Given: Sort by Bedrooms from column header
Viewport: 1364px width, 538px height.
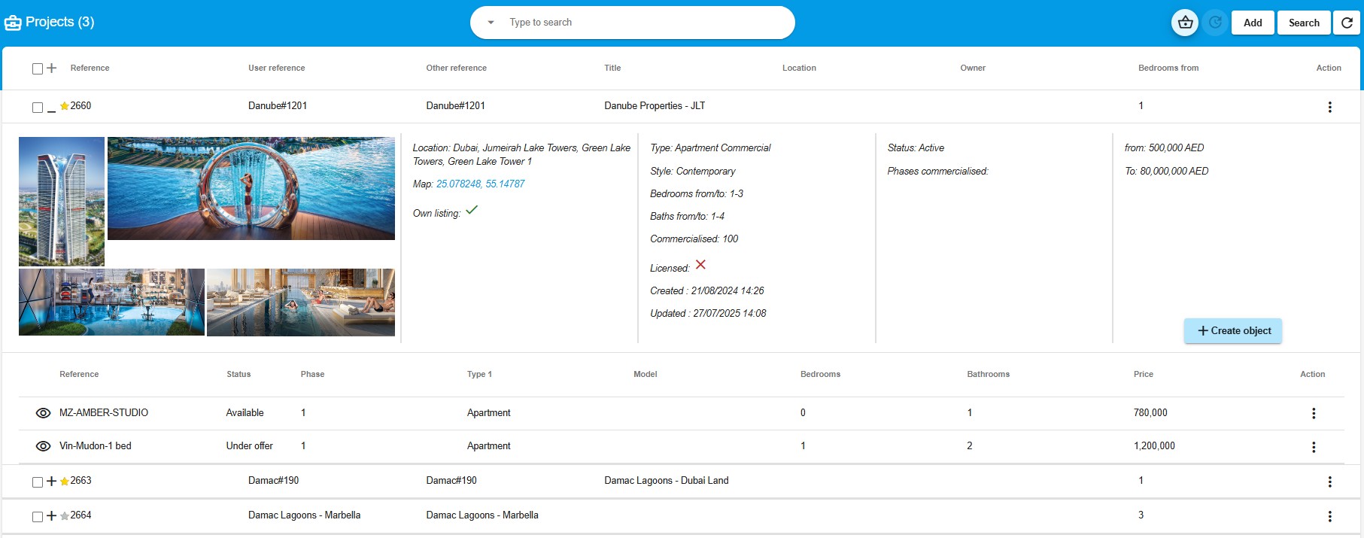Looking at the screenshot, I should coord(1168,68).
